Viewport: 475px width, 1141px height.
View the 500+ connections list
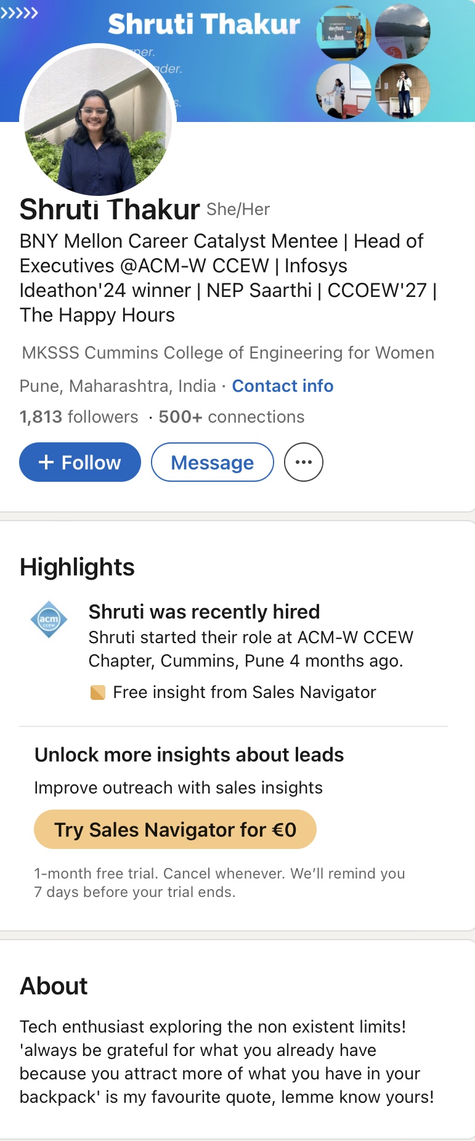pyautogui.click(x=232, y=417)
